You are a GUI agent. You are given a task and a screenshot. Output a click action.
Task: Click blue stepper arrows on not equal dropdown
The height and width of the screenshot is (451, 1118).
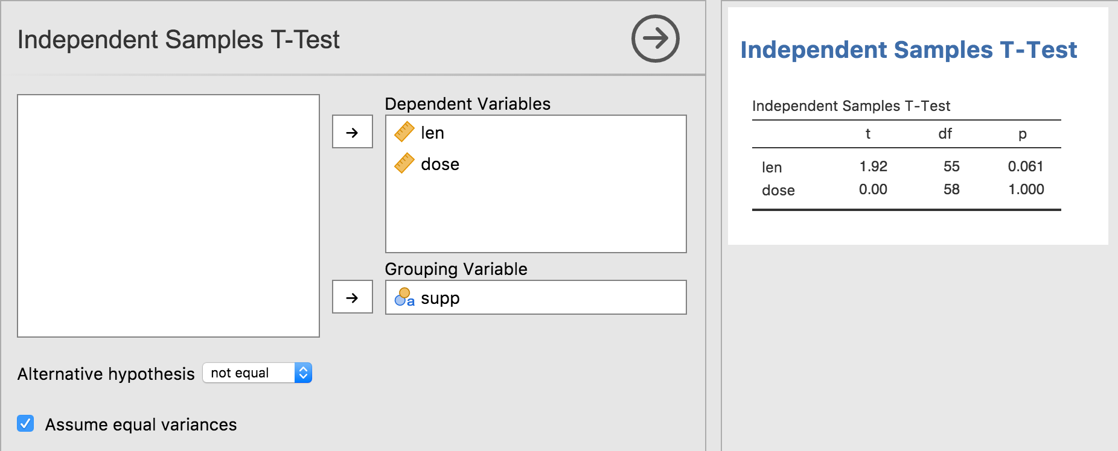click(x=303, y=373)
